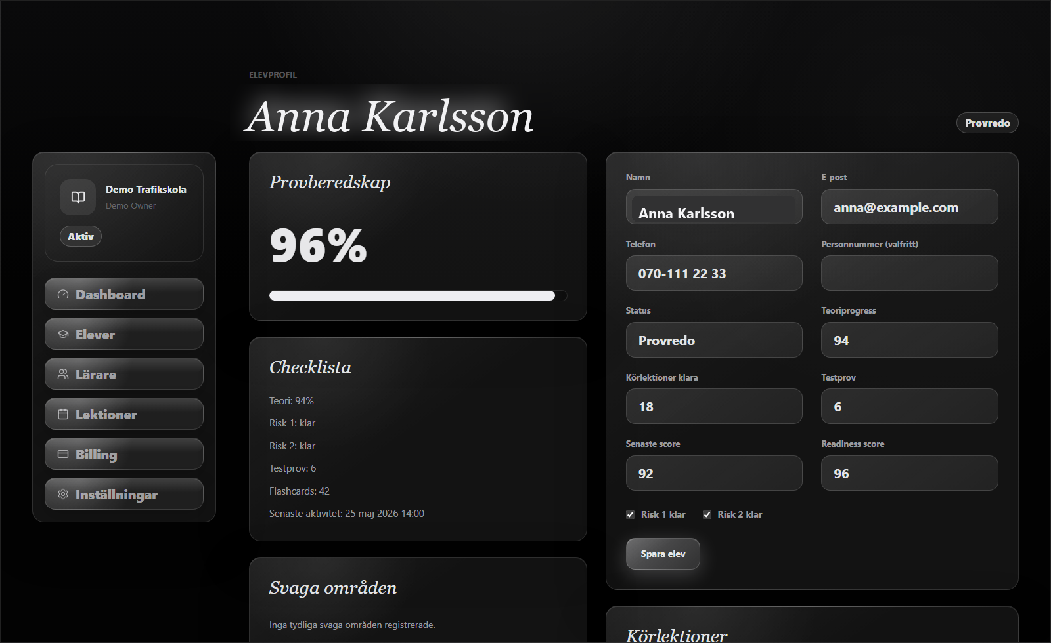Viewport: 1051px width, 643px height.
Task: Click the Risk 2: klar checklist row
Action: click(292, 446)
